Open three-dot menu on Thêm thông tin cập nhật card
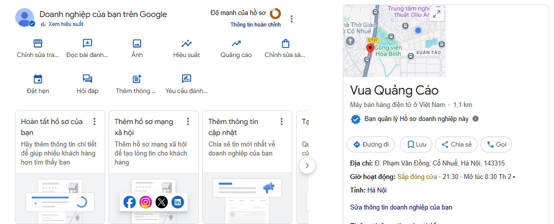 point(282,121)
